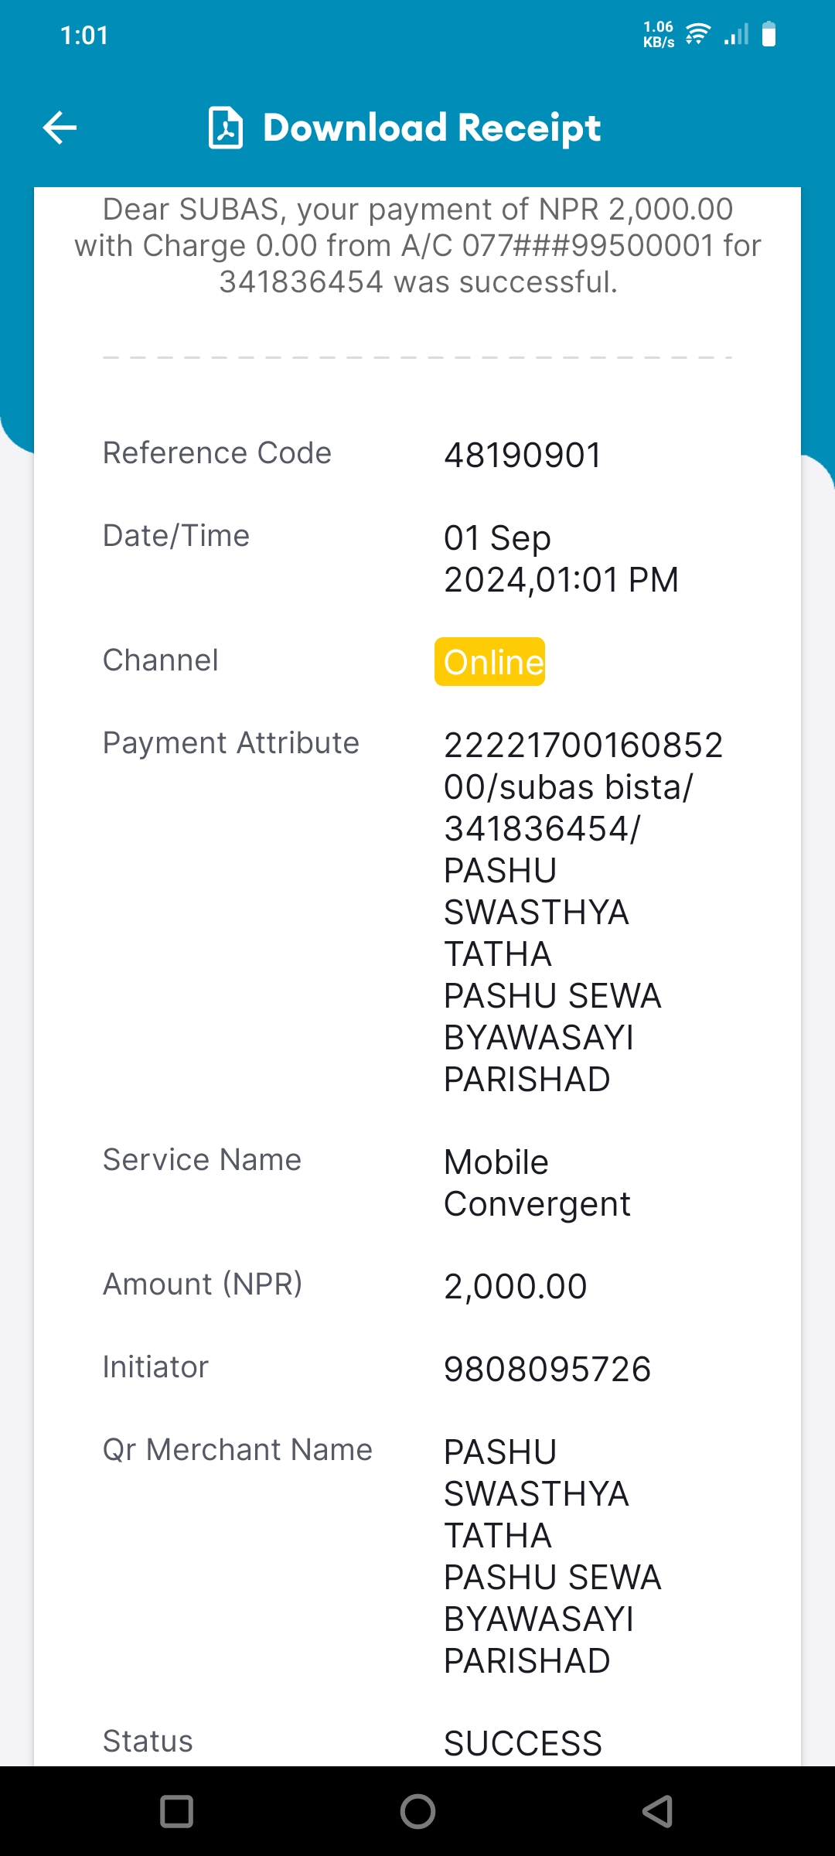Tap the clock time in status bar

84,35
